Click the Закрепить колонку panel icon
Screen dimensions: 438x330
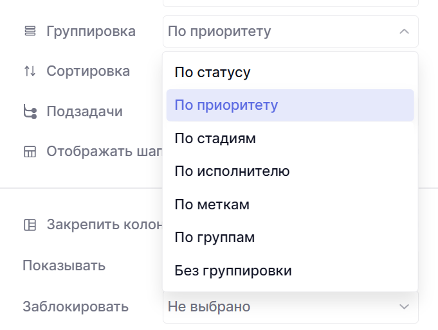pyautogui.click(x=30, y=225)
